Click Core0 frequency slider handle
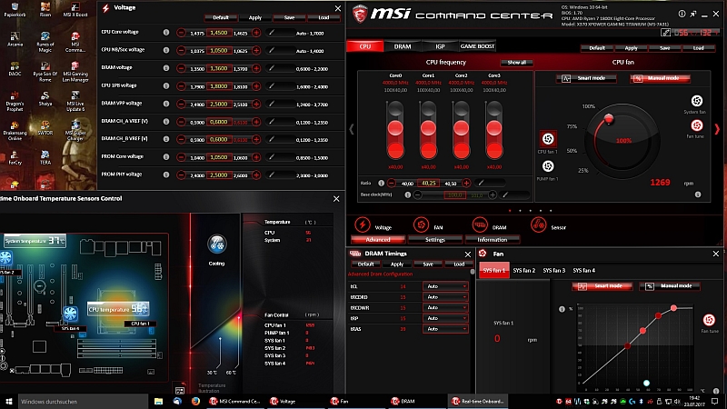The height and width of the screenshot is (409, 727). click(x=395, y=128)
